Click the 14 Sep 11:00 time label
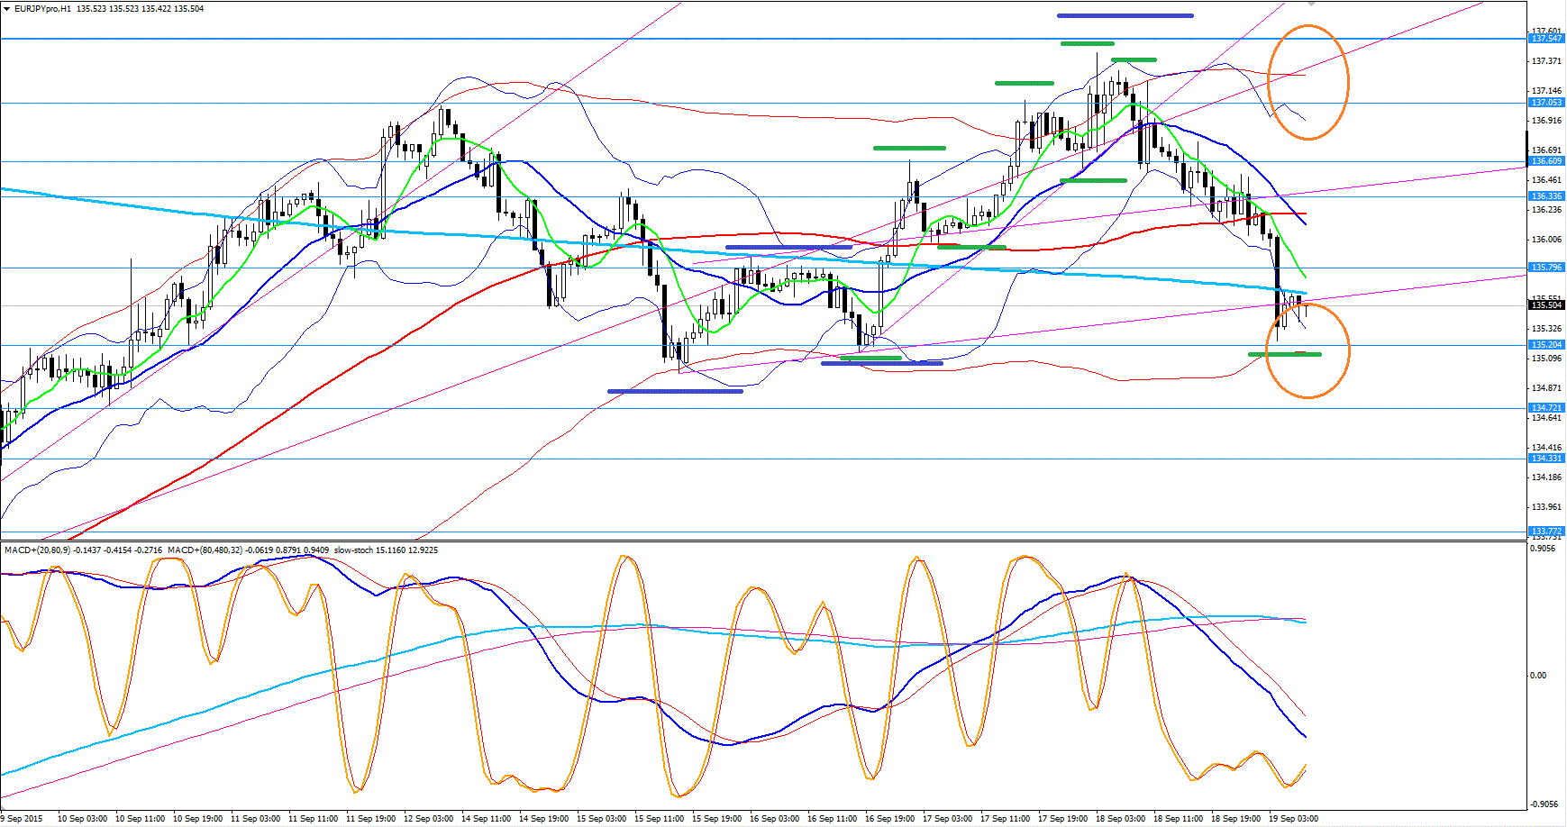This screenshot has width=1567, height=827. click(486, 819)
